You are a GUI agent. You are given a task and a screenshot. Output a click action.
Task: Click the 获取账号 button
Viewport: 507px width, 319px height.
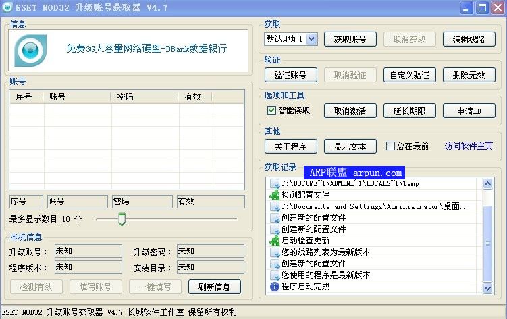pyautogui.click(x=350, y=39)
